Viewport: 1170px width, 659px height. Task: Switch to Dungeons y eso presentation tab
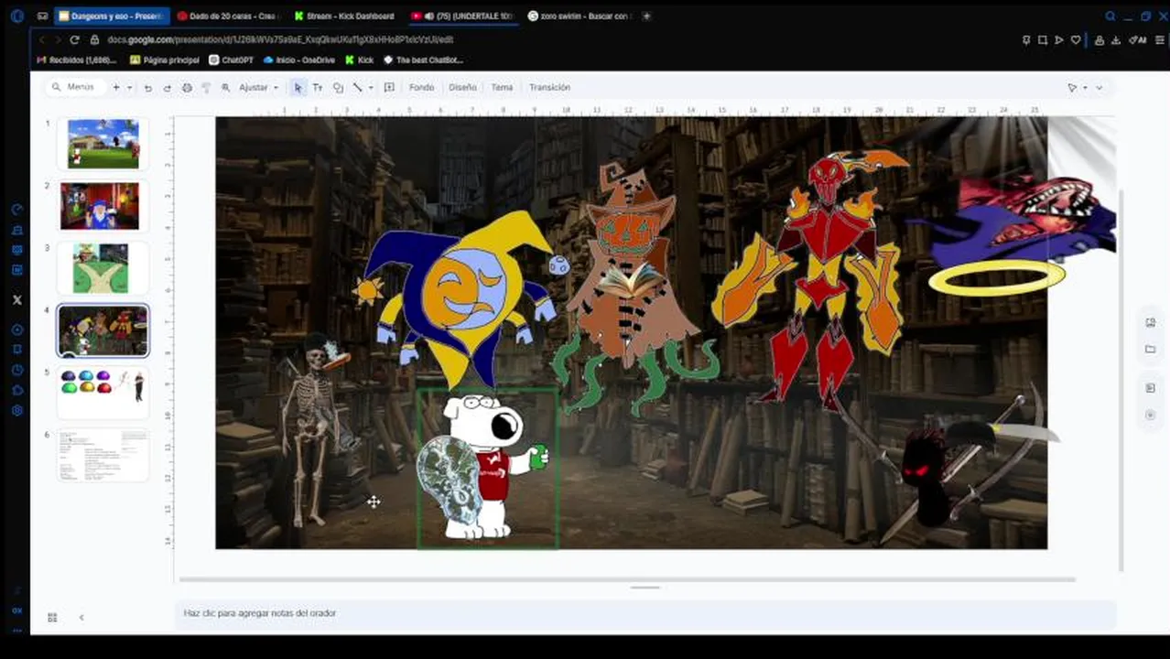(x=112, y=16)
